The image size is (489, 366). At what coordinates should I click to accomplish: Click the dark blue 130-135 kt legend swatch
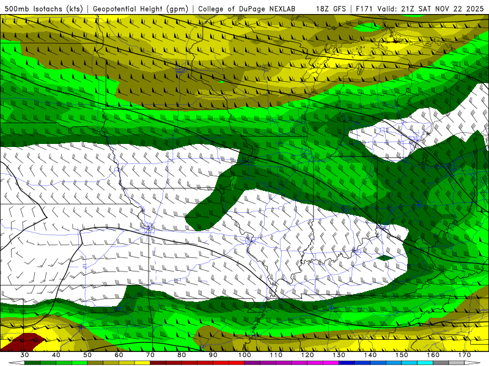[347, 363]
